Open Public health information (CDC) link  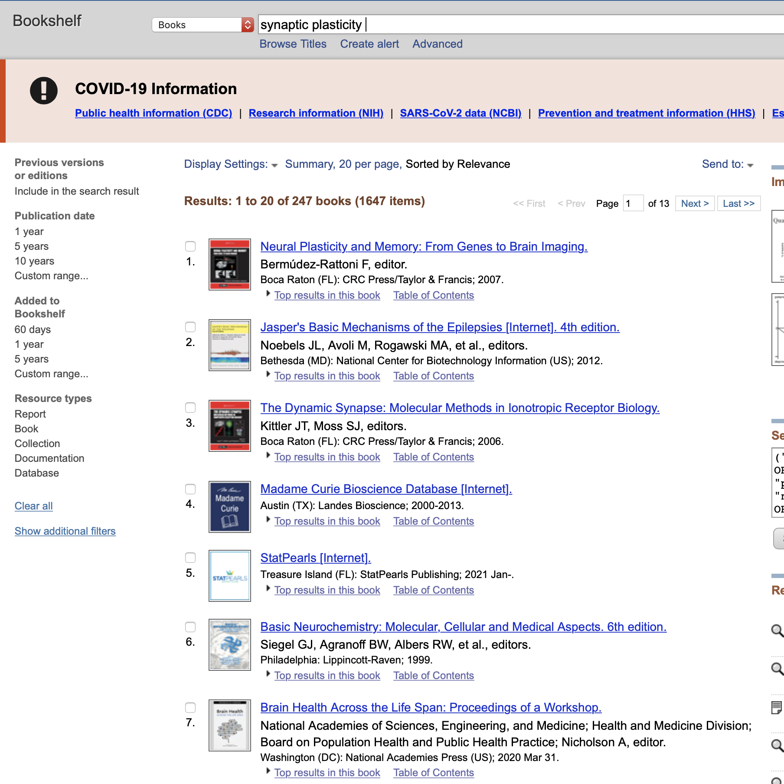tap(154, 113)
